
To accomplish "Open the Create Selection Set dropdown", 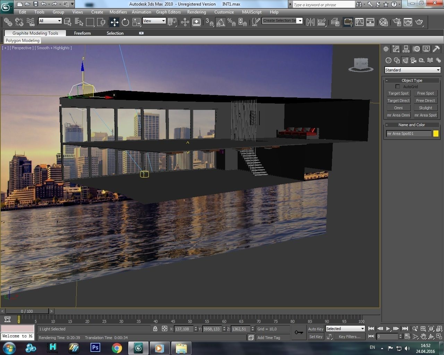I will click(282, 20).
